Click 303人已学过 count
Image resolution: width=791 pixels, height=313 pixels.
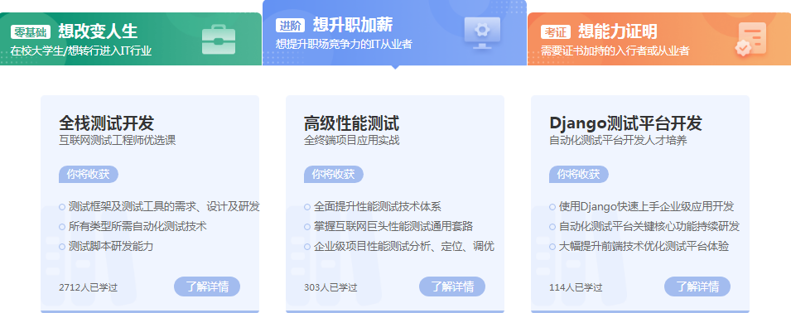(x=330, y=288)
